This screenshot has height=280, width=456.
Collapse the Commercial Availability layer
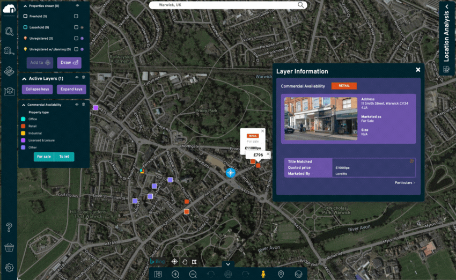point(24,105)
